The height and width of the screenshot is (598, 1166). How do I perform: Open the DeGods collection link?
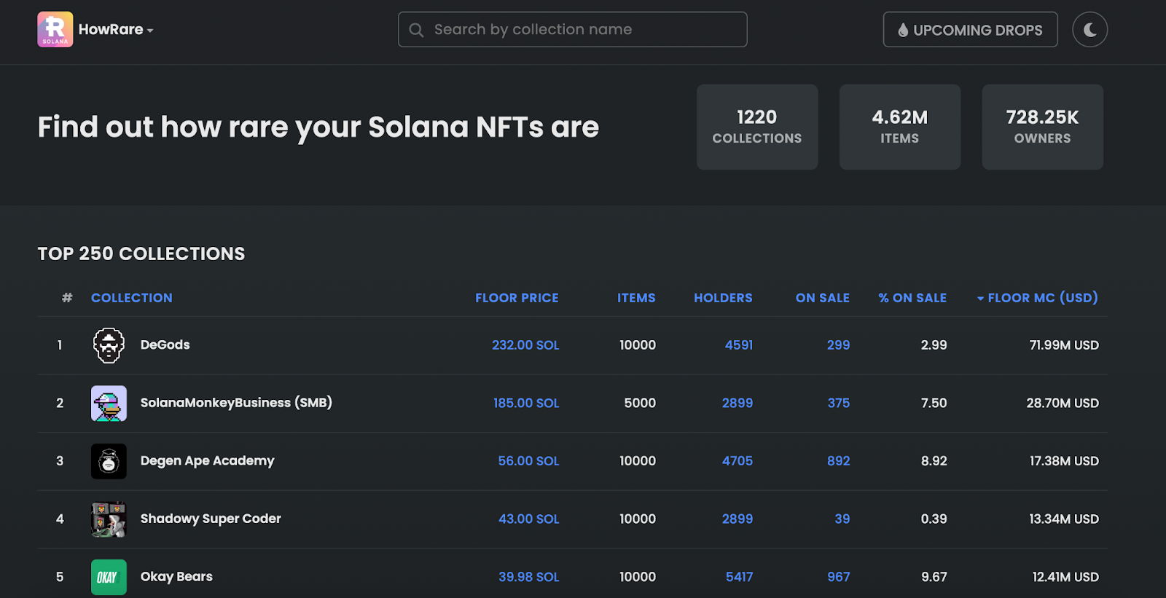pos(165,345)
